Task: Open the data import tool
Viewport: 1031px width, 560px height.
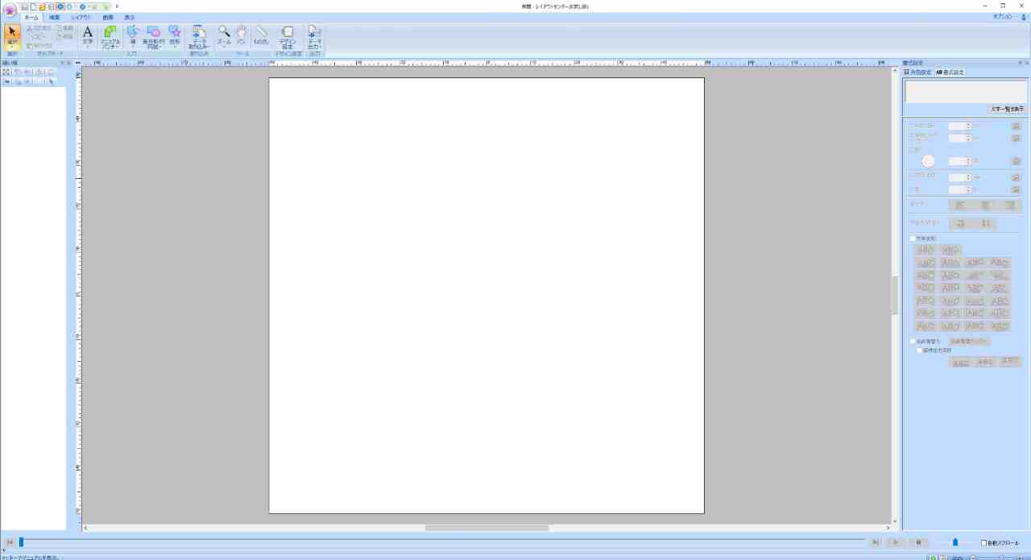Action: (199, 37)
